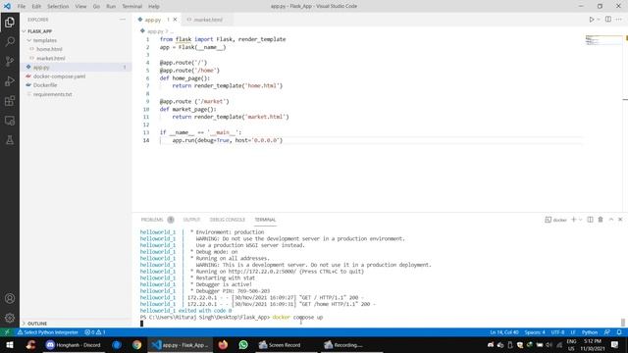Close the app.py editor tab
The width and height of the screenshot is (628, 353).
175,20
